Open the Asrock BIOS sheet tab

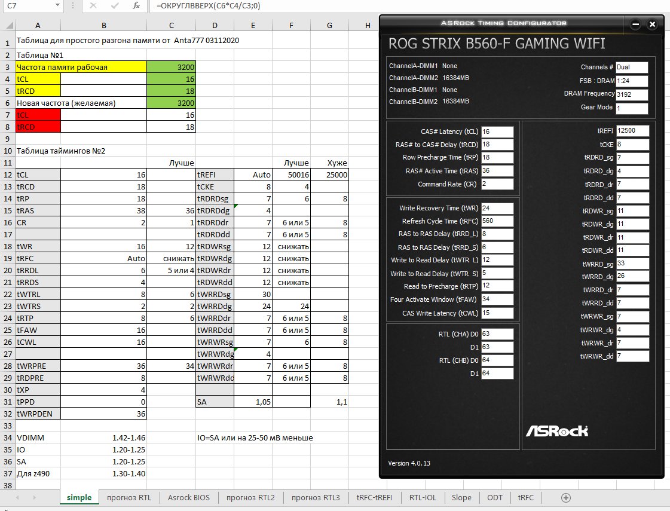(x=188, y=497)
